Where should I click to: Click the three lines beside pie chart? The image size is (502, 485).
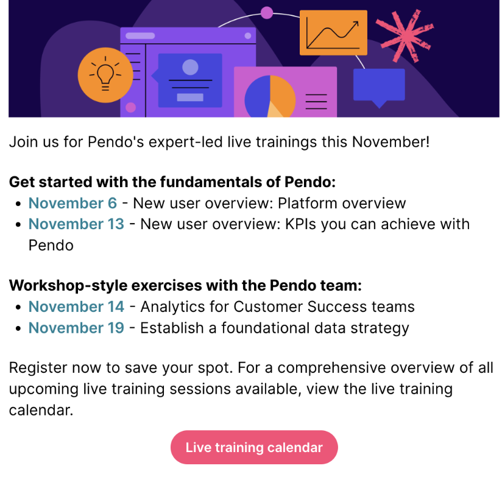point(316,102)
